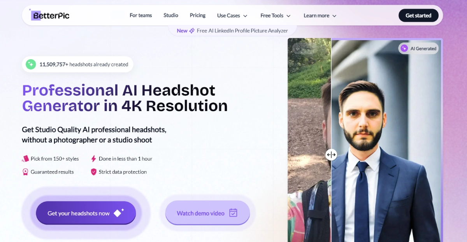The width and height of the screenshot is (467, 242).
Task: Select Studio in the navigation bar
Action: 171,15
